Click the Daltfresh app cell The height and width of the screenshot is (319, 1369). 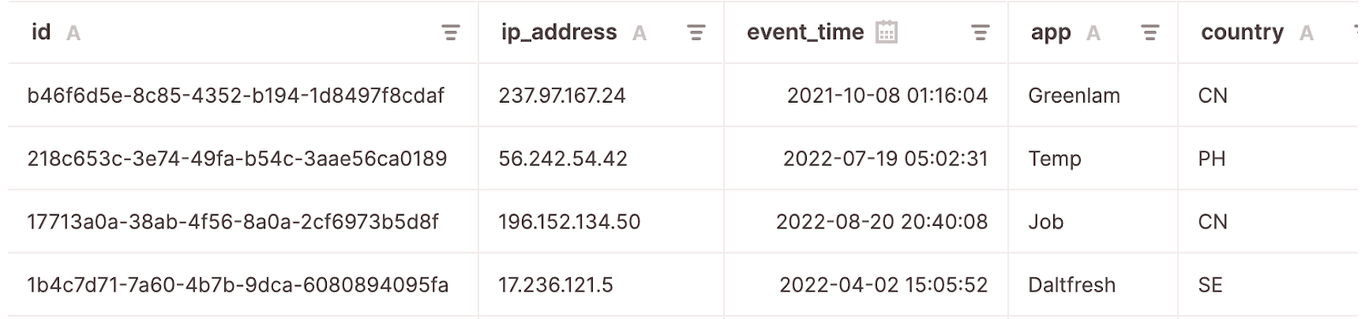tap(1093, 285)
